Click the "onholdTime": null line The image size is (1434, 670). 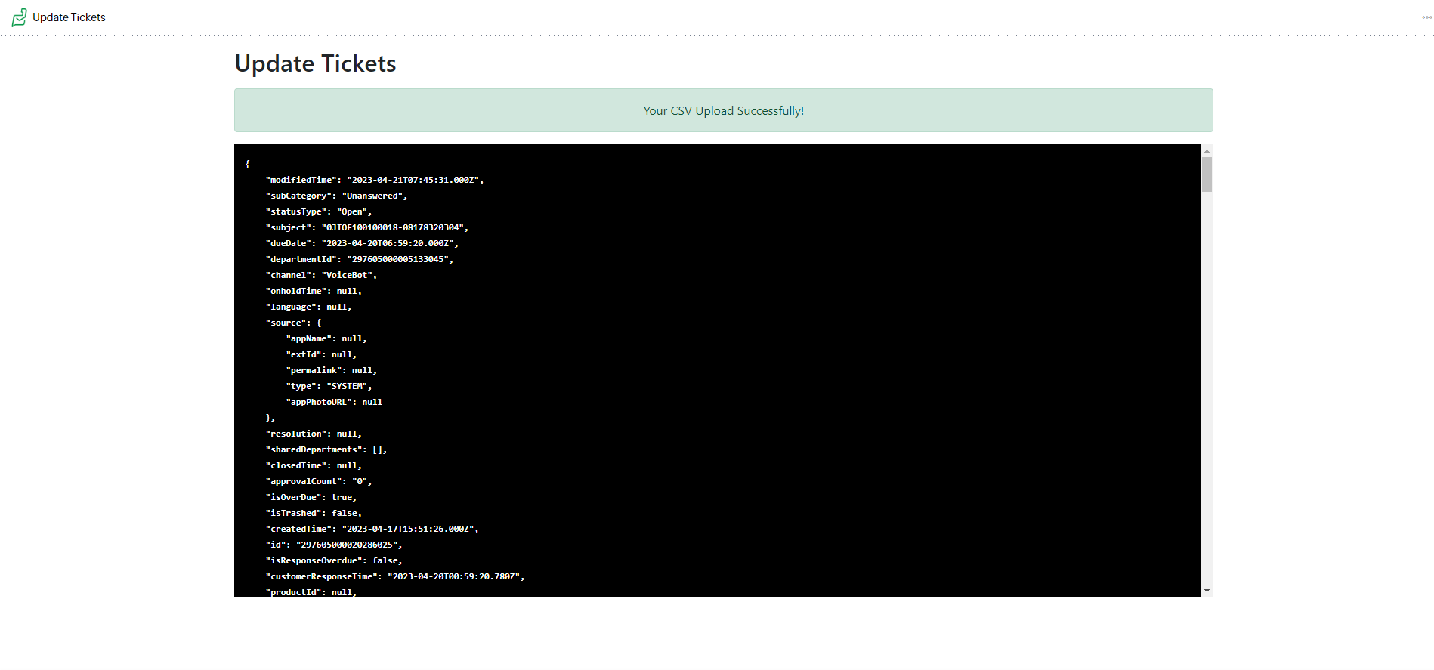[x=314, y=291]
